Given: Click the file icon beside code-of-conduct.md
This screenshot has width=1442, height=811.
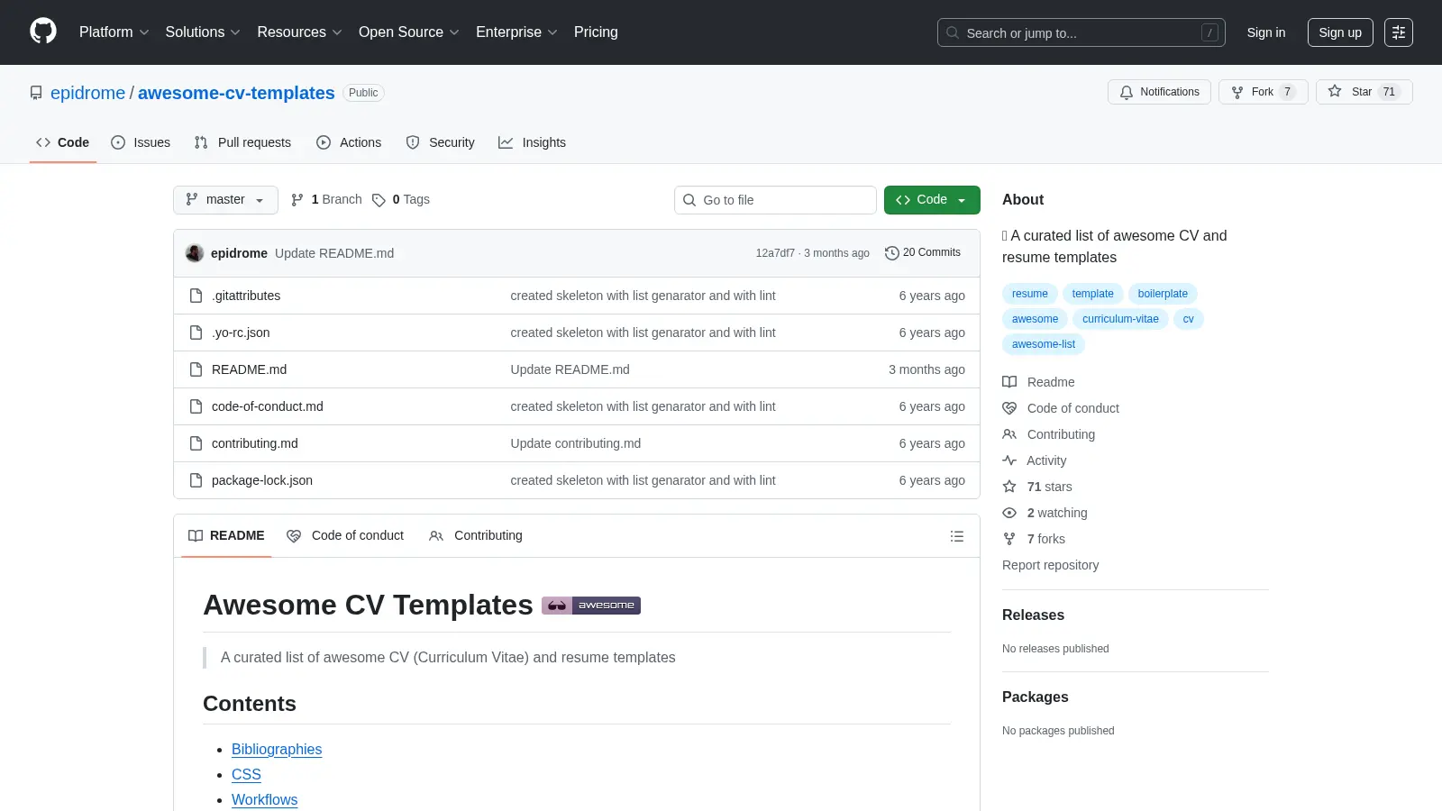Looking at the screenshot, I should [x=196, y=406].
